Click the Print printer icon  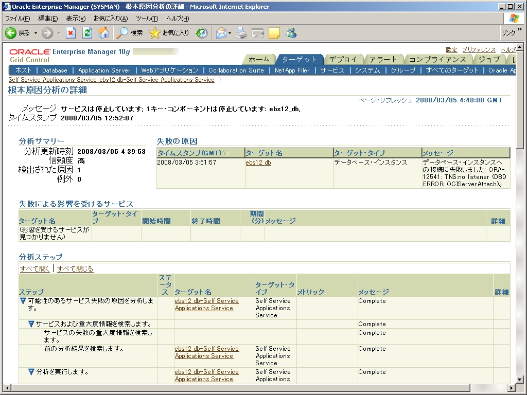[241, 33]
